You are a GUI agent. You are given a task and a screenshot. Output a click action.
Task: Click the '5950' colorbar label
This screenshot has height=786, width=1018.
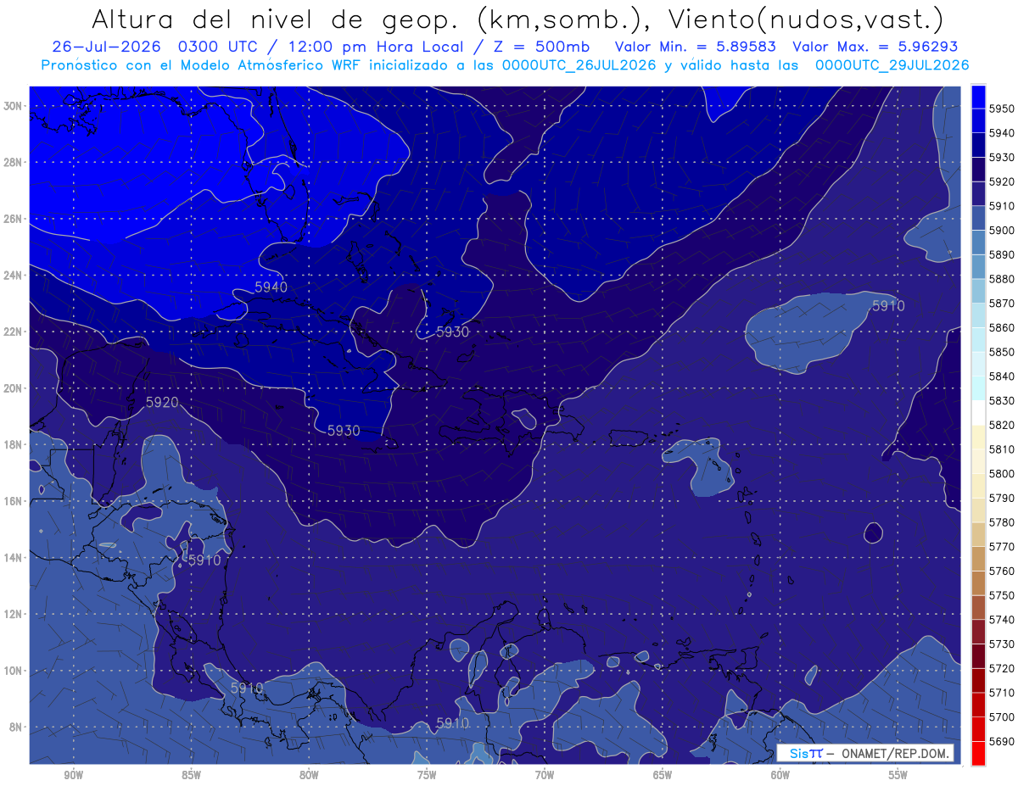(1002, 109)
